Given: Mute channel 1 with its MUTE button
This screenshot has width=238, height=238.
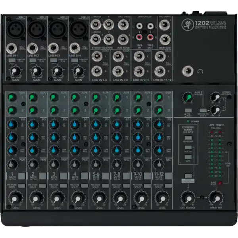Looking at the screenshot, I should point(22,176).
